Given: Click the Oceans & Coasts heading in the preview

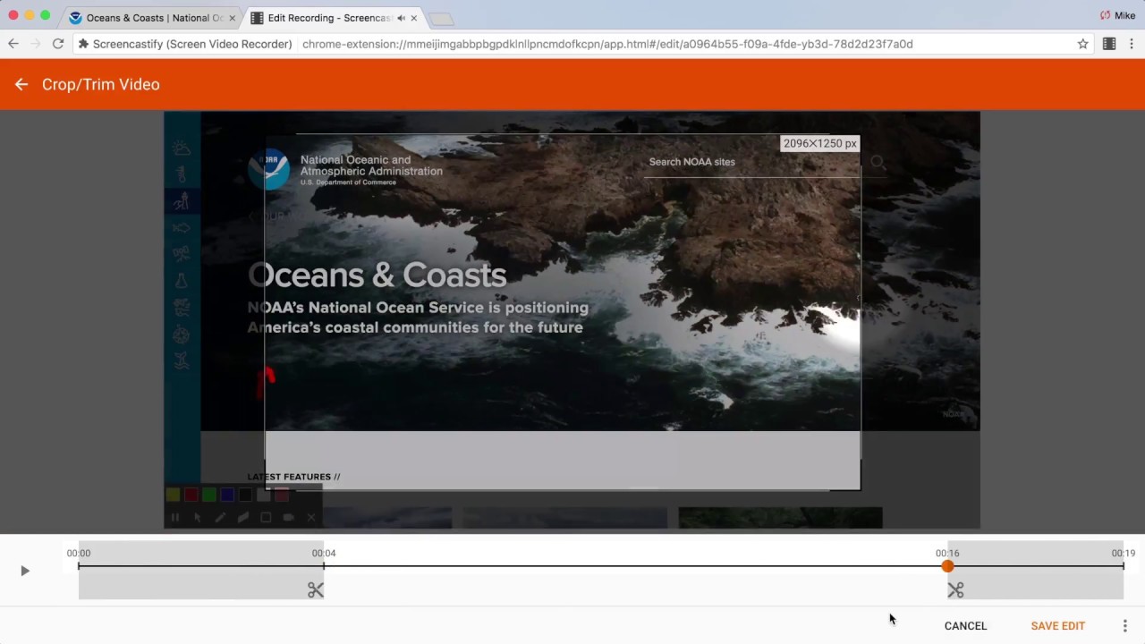Looking at the screenshot, I should [x=377, y=275].
